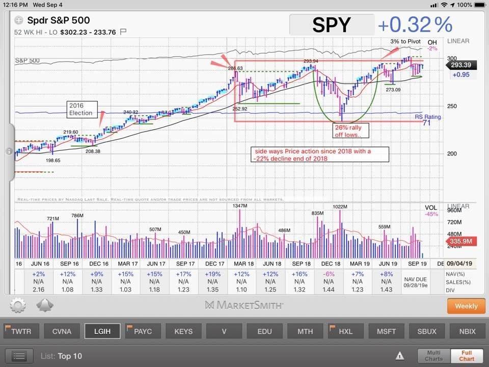
Task: Open HXL ticker chart
Action: pos(345,331)
